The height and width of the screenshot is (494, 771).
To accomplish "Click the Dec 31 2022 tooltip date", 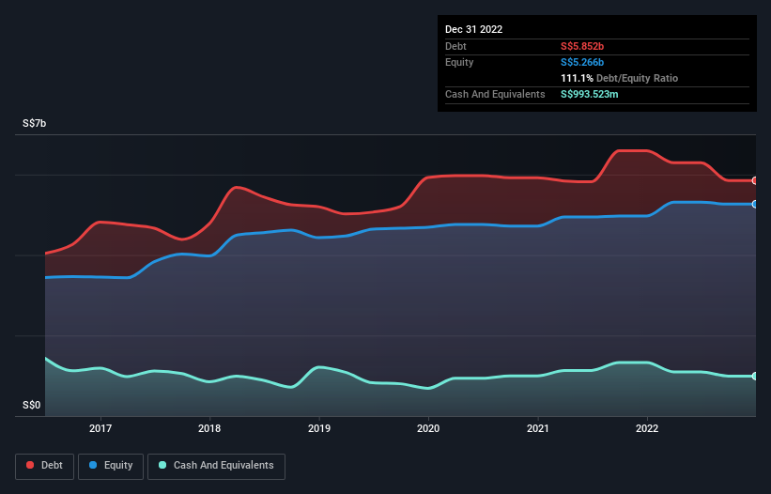I will (474, 29).
